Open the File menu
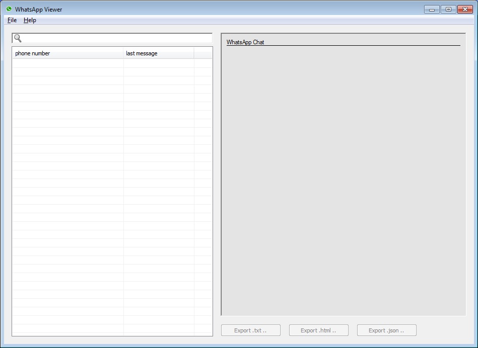Viewport: 478px width, 348px height. point(12,20)
